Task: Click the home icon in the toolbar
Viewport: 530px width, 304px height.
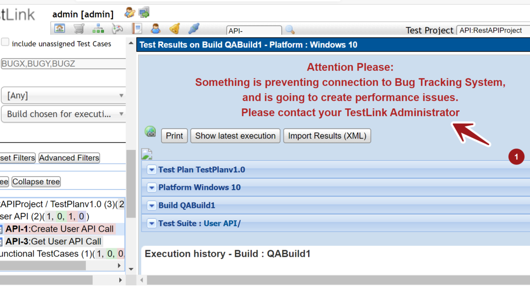Action: [x=60, y=29]
